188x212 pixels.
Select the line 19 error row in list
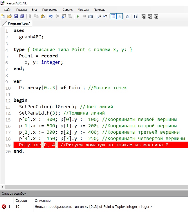(83, 206)
